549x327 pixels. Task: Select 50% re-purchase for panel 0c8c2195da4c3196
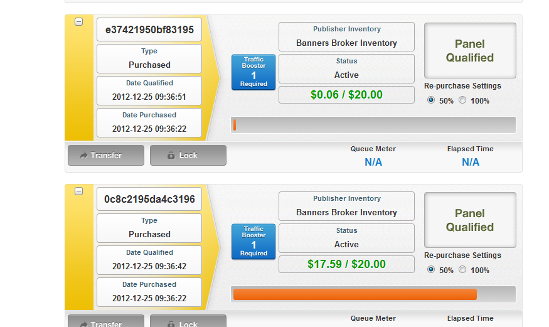tap(431, 270)
